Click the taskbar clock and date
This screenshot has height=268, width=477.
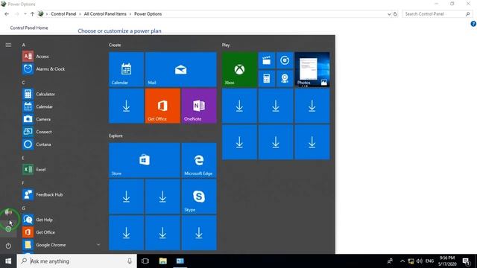click(447, 261)
